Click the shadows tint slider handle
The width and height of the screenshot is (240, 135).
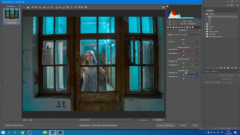(x=184, y=43)
